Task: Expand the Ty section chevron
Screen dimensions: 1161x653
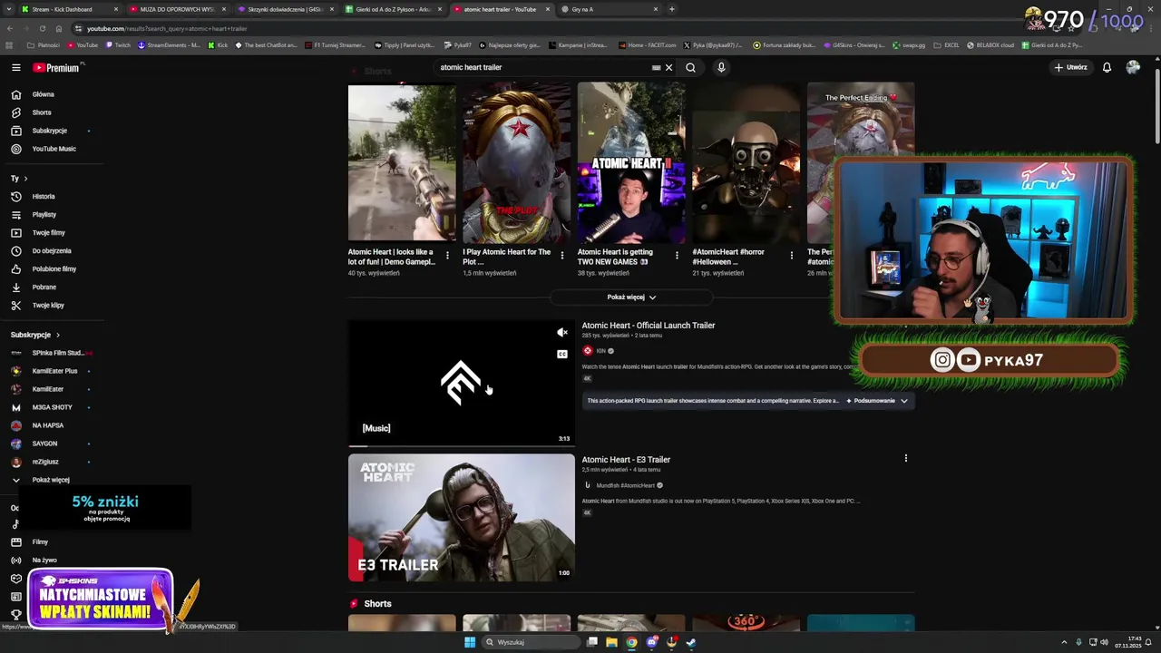Action: [x=25, y=179]
